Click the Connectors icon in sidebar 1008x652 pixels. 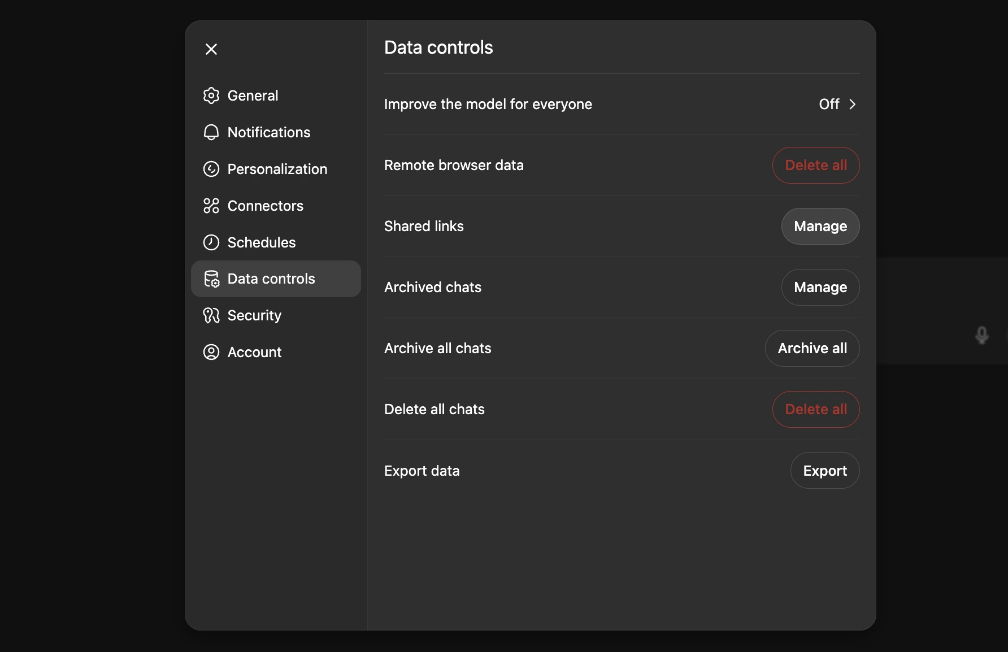tap(211, 206)
